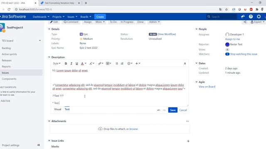The width and height of the screenshot is (266, 149).
Task: Open the Attachments options ellipsis menu
Action: click(187, 121)
